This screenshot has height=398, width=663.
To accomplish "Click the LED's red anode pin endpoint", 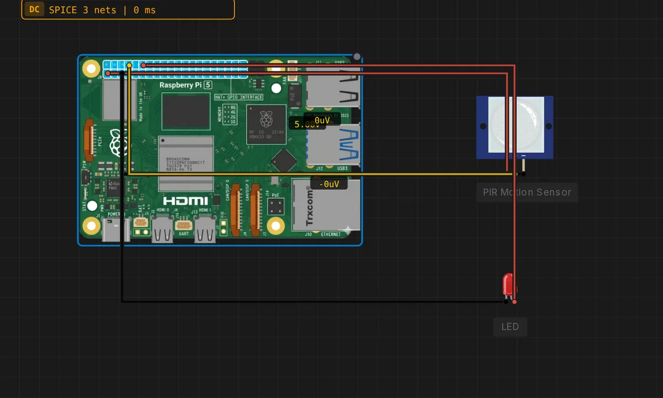I will click(x=514, y=302).
